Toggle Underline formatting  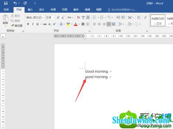pyautogui.click(x=37, y=24)
